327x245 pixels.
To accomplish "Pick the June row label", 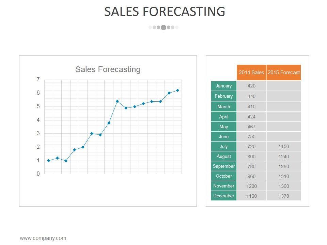I will [x=223, y=137].
